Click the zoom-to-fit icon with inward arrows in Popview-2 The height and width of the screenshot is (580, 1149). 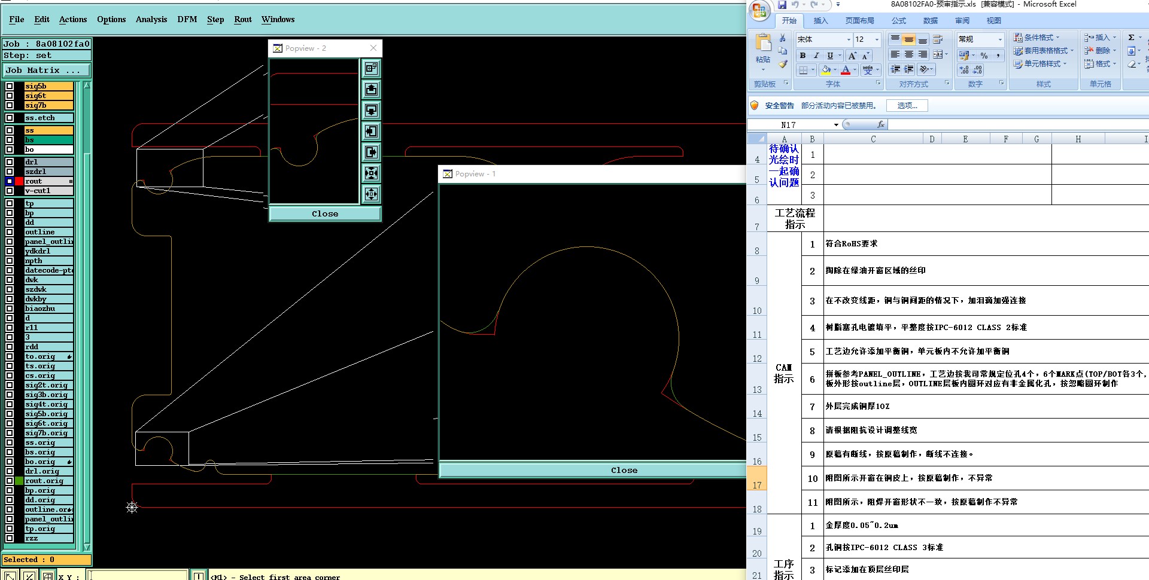coord(371,173)
